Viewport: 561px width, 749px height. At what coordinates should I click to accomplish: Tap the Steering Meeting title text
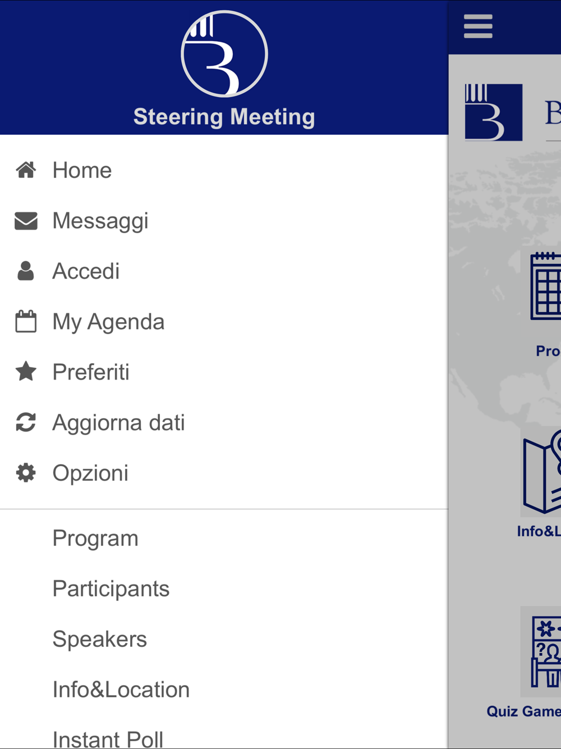pyautogui.click(x=224, y=117)
